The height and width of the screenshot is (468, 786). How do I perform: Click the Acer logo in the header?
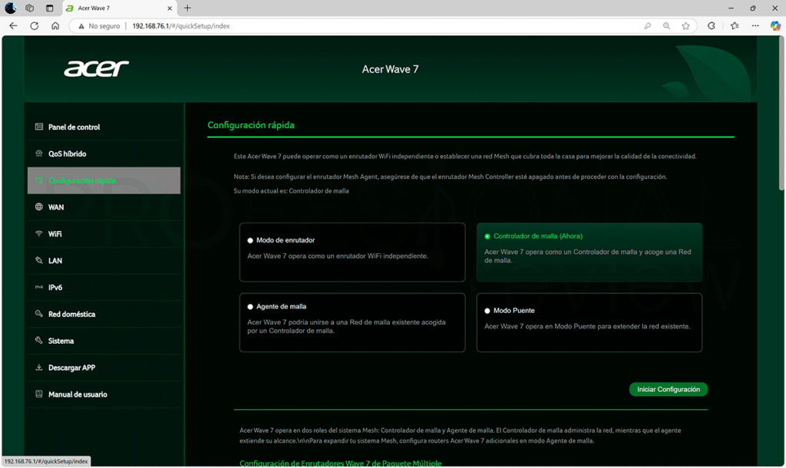[x=96, y=68]
